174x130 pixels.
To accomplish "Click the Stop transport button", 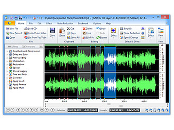I will pyautogui.click(x=18, y=110).
